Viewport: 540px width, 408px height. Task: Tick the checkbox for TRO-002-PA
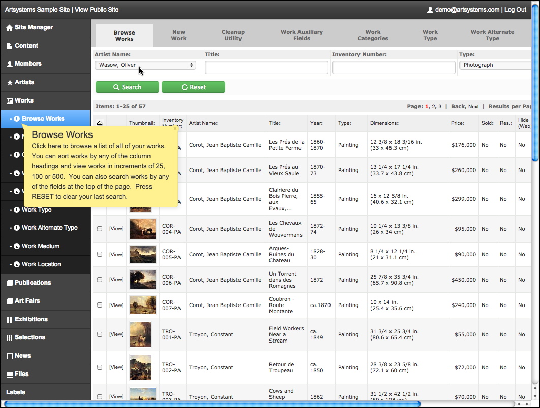click(100, 367)
